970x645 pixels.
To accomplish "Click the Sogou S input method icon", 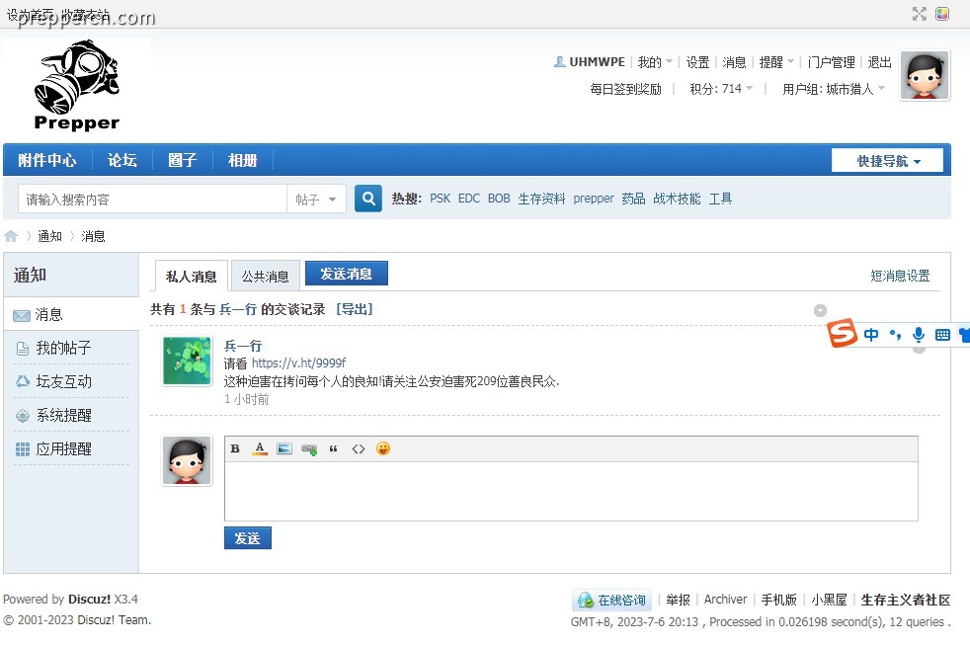I will 842,333.
